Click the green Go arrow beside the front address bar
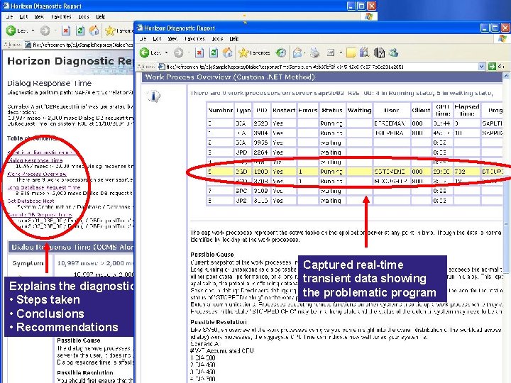This screenshot has width=511, height=383. tap(492, 67)
